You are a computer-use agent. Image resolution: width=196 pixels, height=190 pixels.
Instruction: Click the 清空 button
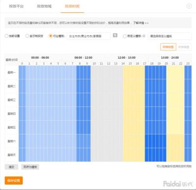pyautogui.click(x=11, y=167)
